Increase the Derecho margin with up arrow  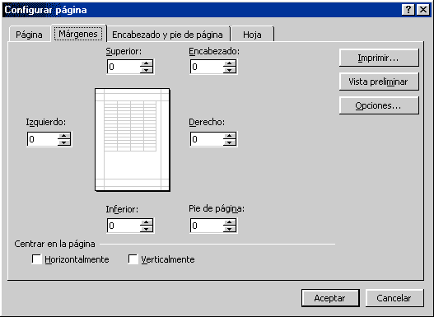(230, 136)
